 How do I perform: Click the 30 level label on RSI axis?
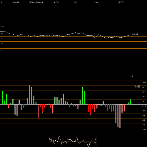click(2, 43)
